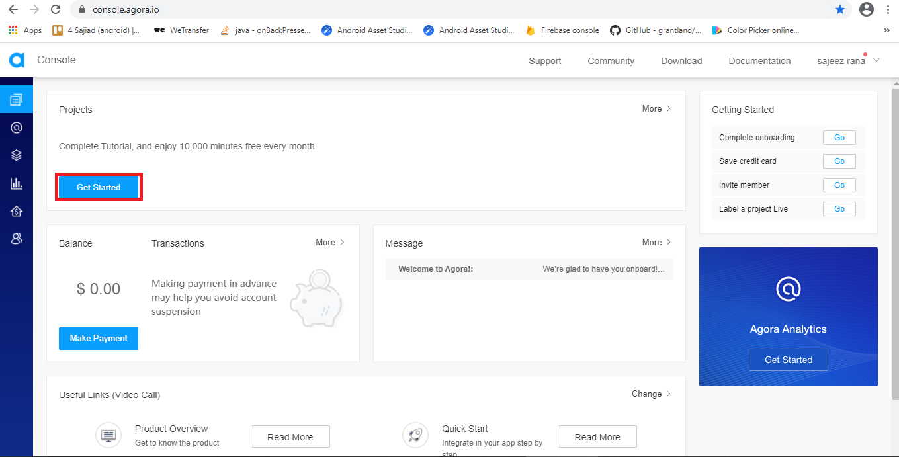This screenshot has width=899, height=457.
Task: Expand the sajeez rana account dropdown
Action: coord(848,61)
